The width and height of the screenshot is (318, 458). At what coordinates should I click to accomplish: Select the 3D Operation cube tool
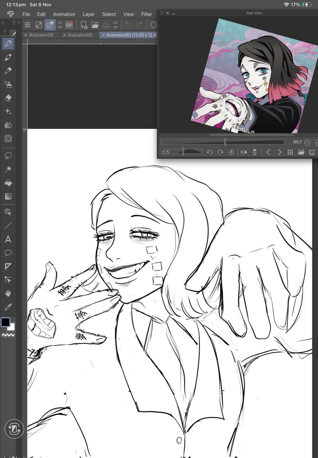pyautogui.click(x=8, y=211)
